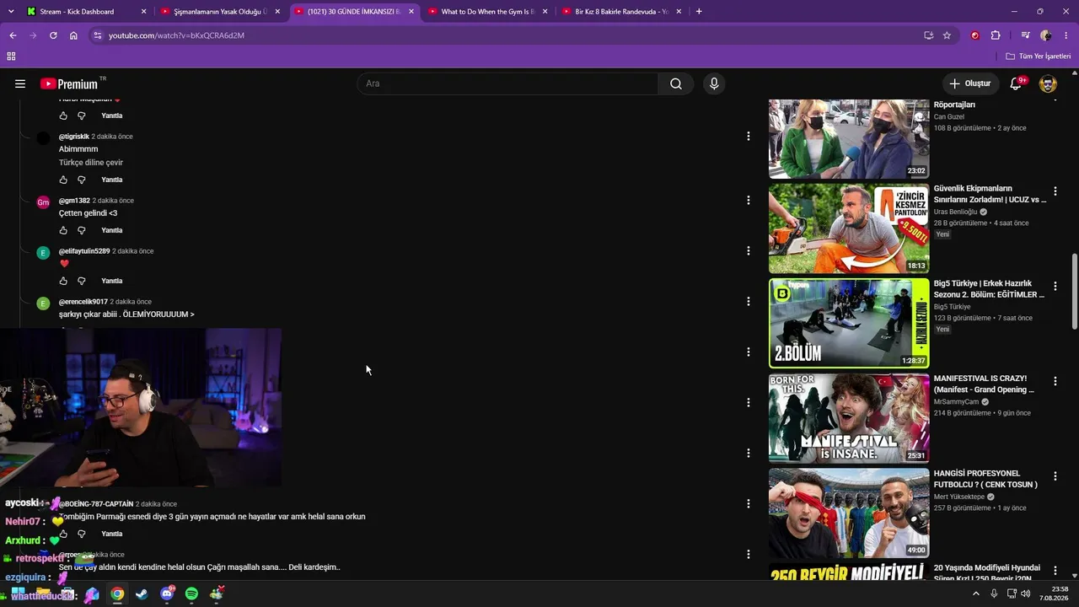Open the @erencelik9017 channel link
Screen dimensions: 1079x607
pyautogui.click(x=83, y=302)
